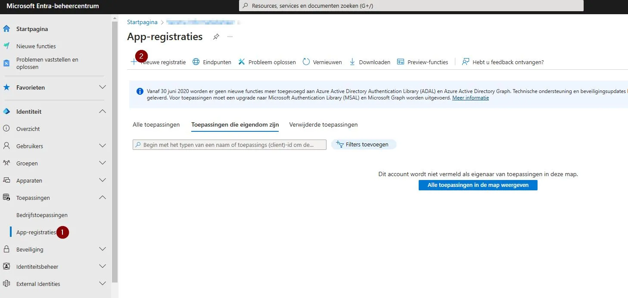628x298 pixels.
Task: Open Preview-functies from the toolbar
Action: [x=423, y=62]
